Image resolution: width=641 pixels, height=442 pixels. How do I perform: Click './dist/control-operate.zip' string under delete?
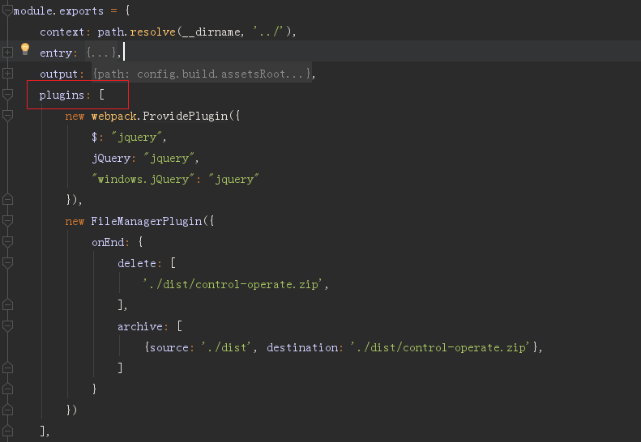(x=233, y=284)
